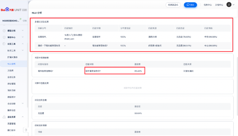238x136 pixels.
Task: Open the 文档中心 link
Action: tap(219, 5)
